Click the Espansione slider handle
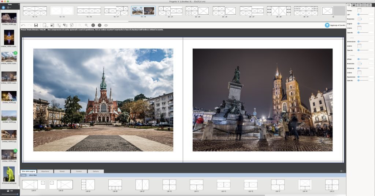This screenshot has width=375, height=196. [359, 77]
